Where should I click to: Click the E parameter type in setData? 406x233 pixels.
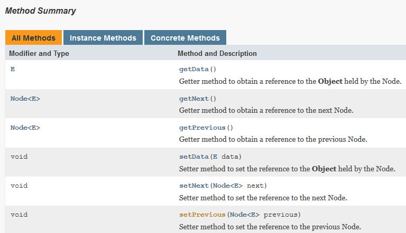213,157
